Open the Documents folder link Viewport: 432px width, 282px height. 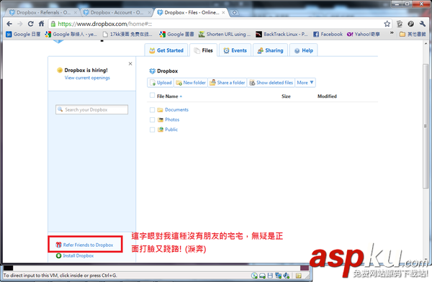(176, 109)
